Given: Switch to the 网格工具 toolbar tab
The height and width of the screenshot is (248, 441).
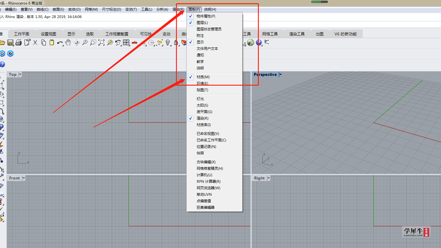Looking at the screenshot, I should coord(270,34).
